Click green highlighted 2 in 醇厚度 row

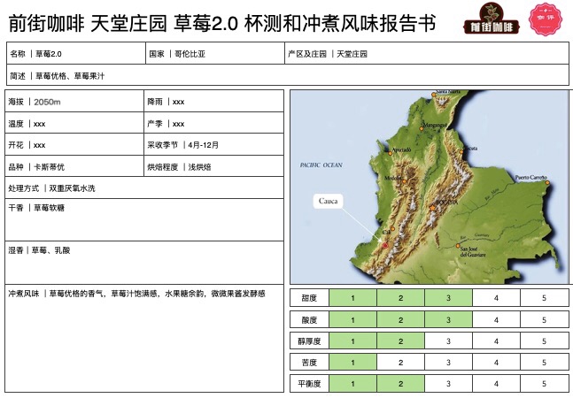point(400,341)
